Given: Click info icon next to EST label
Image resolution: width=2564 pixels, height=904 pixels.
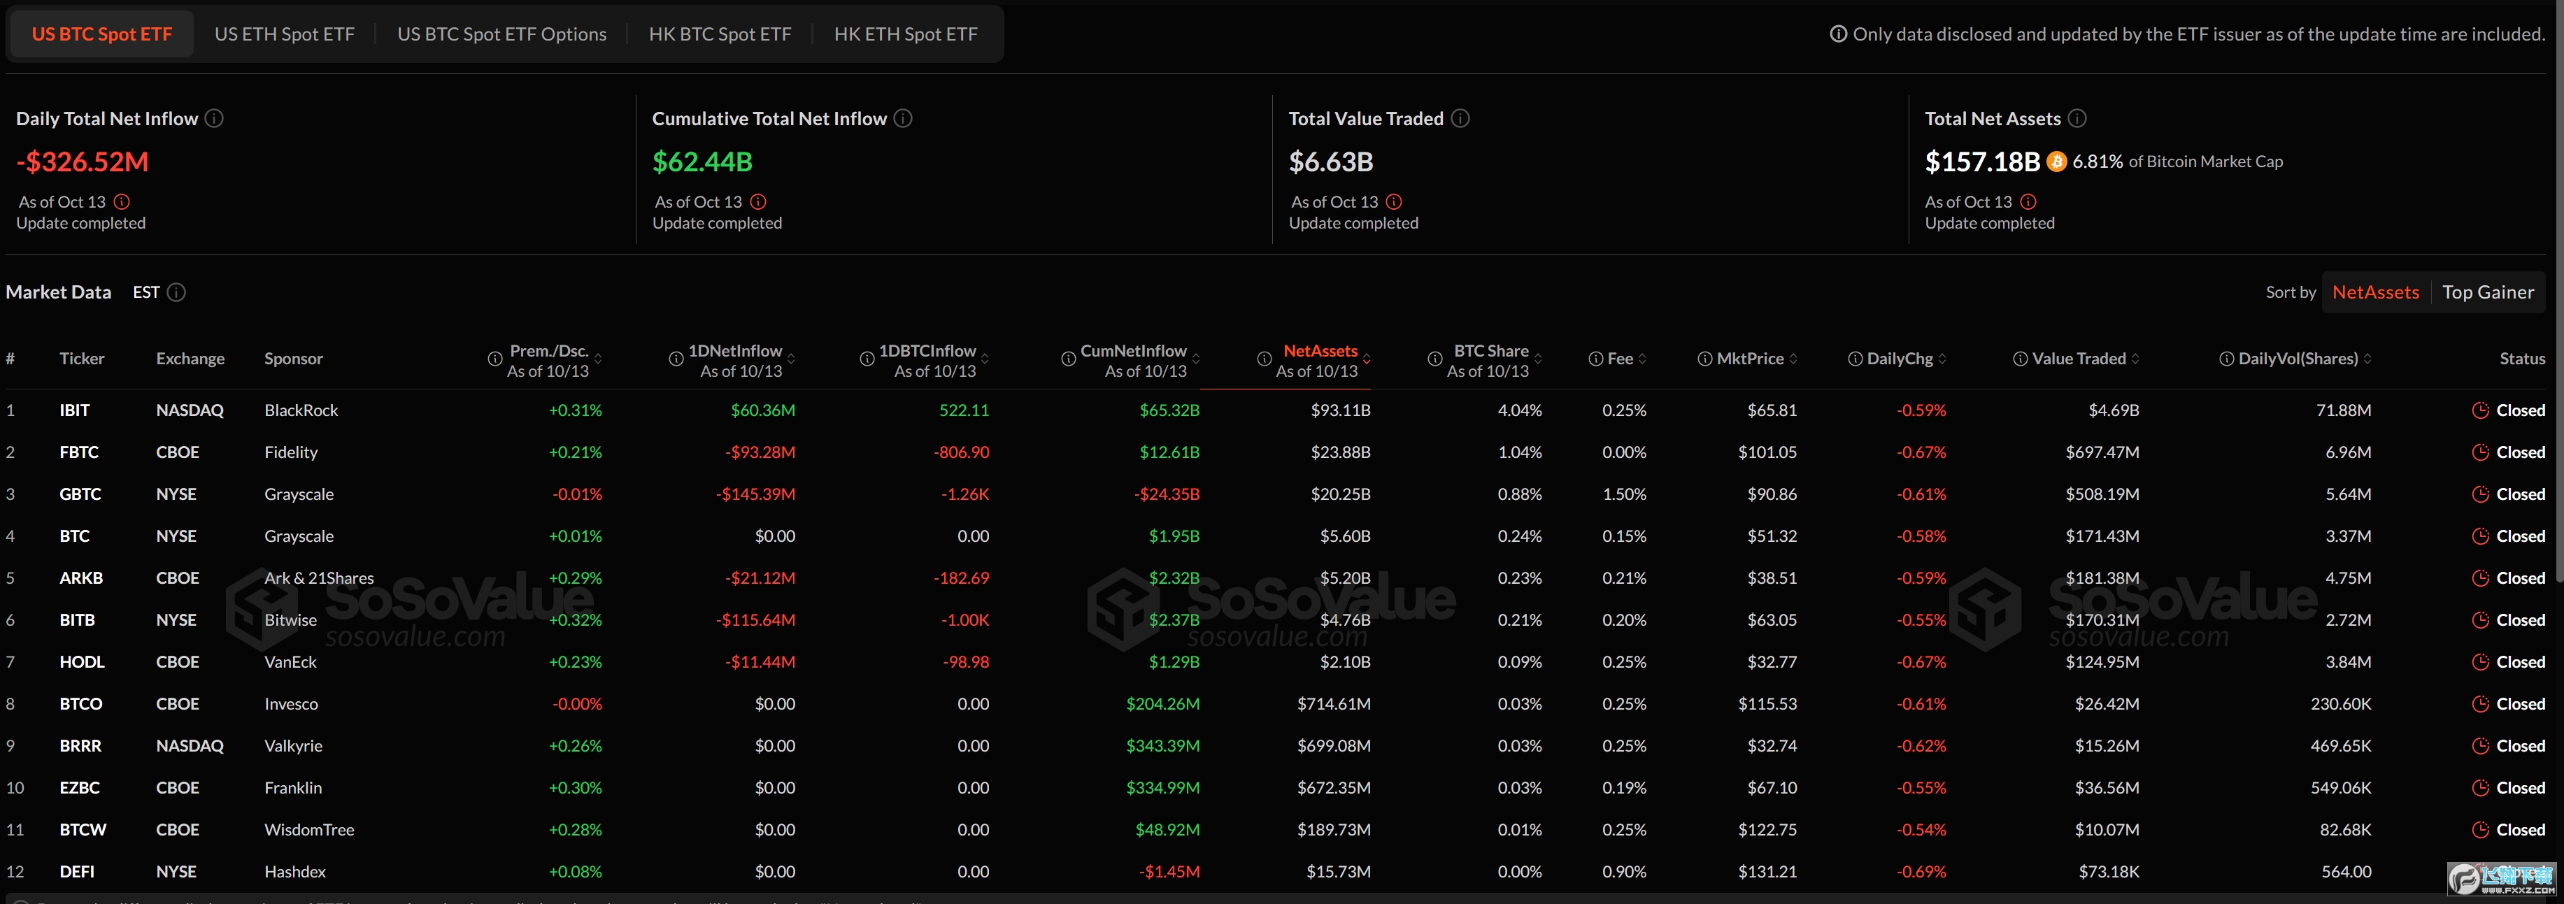Looking at the screenshot, I should pyautogui.click(x=176, y=292).
